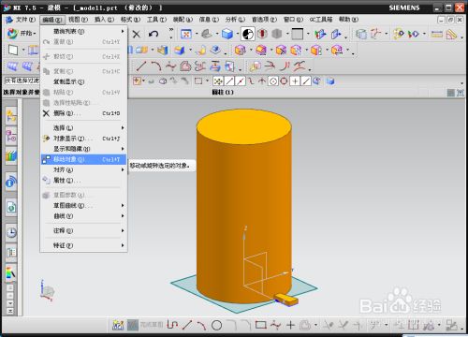Toggle the snap point on curve icon

coord(306,81)
